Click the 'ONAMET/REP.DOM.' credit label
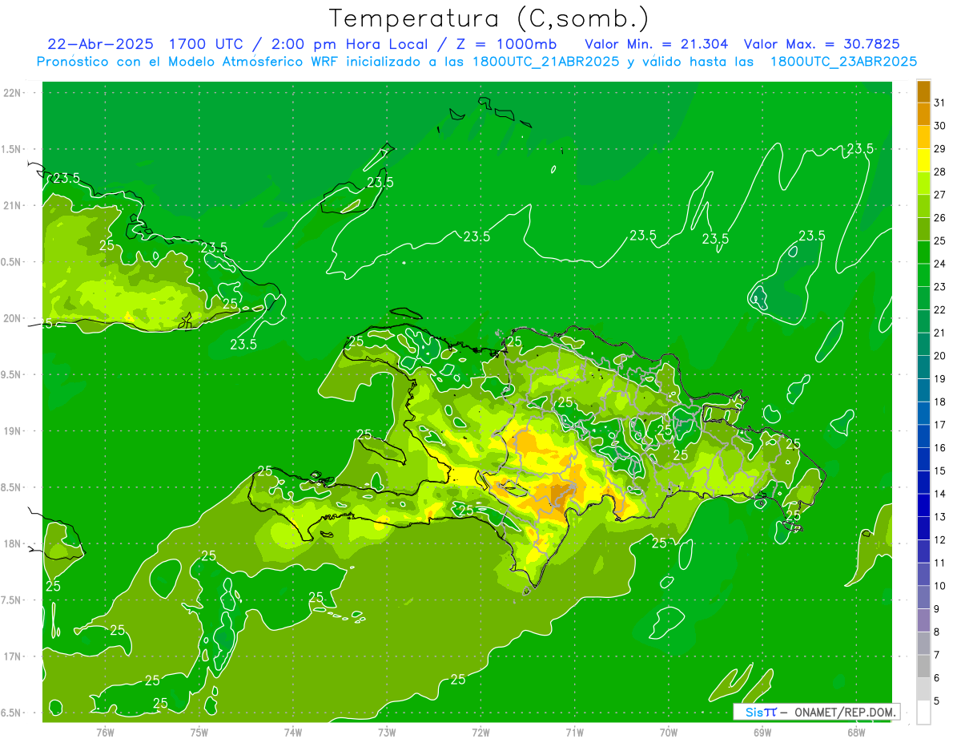 click(844, 712)
